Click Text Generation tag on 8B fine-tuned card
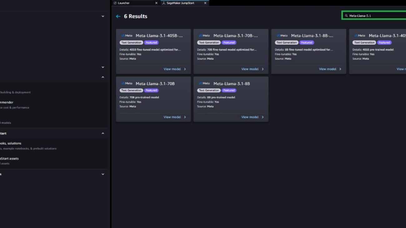Screen dimensions: 406x228 (x=287, y=43)
